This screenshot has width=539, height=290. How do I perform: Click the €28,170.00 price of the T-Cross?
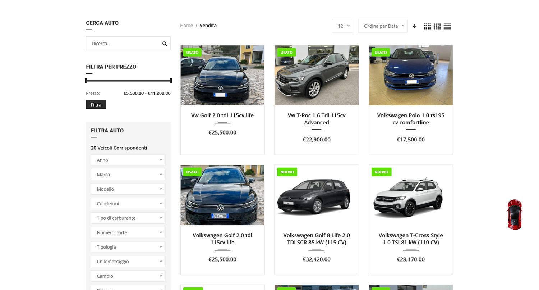pyautogui.click(x=411, y=259)
